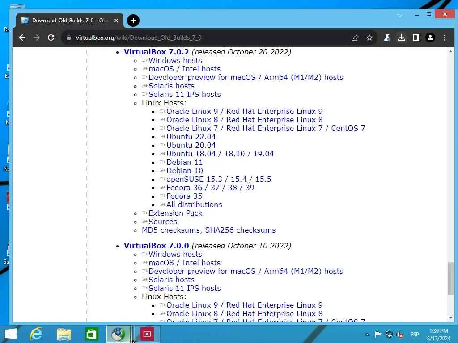Click the vertical scrollbar thumb
This screenshot has width=458, height=343.
pos(450,279)
